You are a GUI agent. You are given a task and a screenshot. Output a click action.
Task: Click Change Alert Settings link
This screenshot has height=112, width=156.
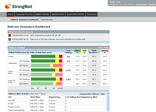coord(89,94)
